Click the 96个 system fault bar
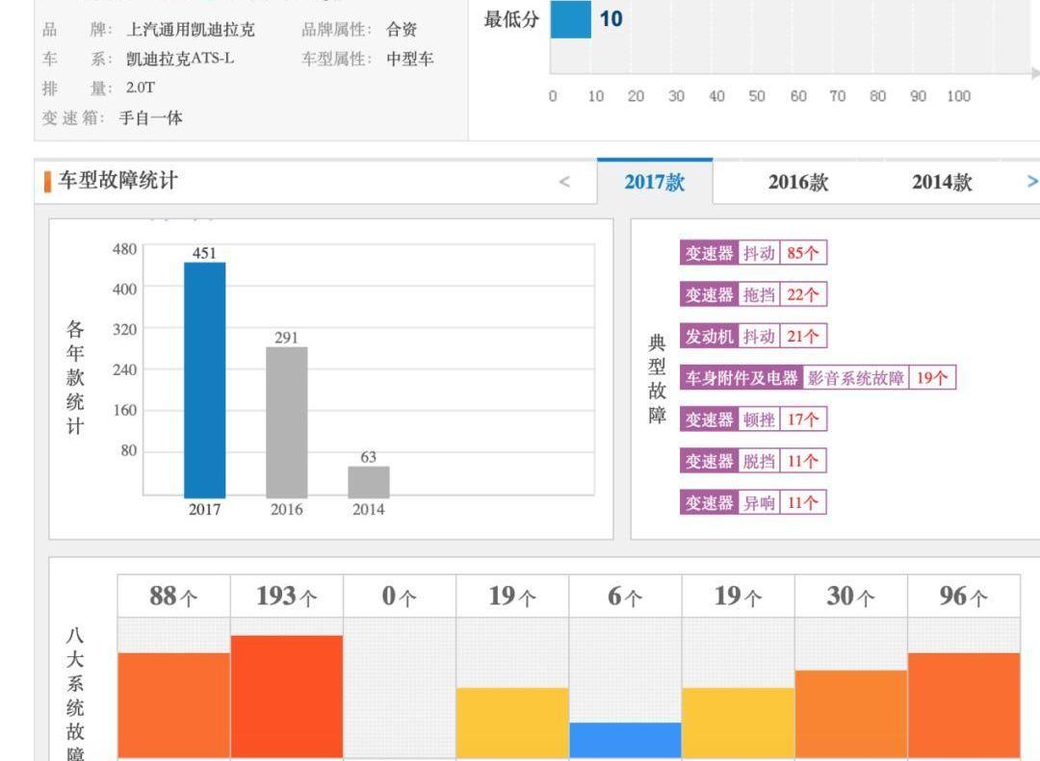1040x761 pixels. pyautogui.click(x=964, y=705)
